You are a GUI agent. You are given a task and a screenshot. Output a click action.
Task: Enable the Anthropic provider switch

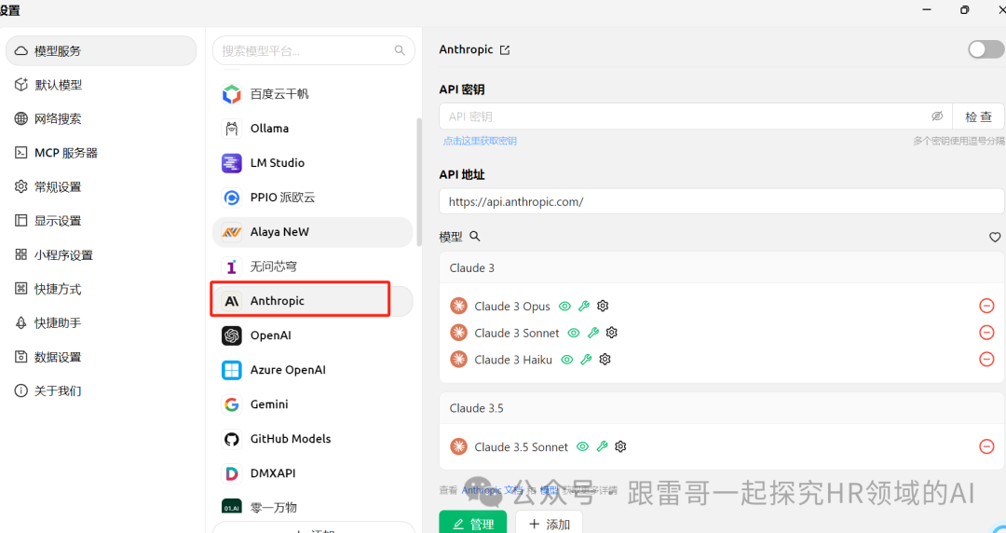point(986,49)
